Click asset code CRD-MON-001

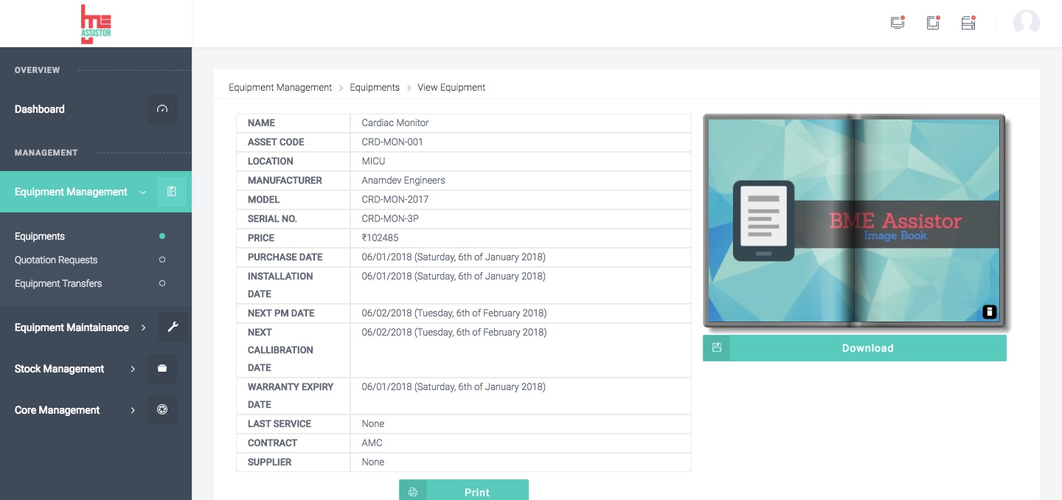click(x=392, y=142)
